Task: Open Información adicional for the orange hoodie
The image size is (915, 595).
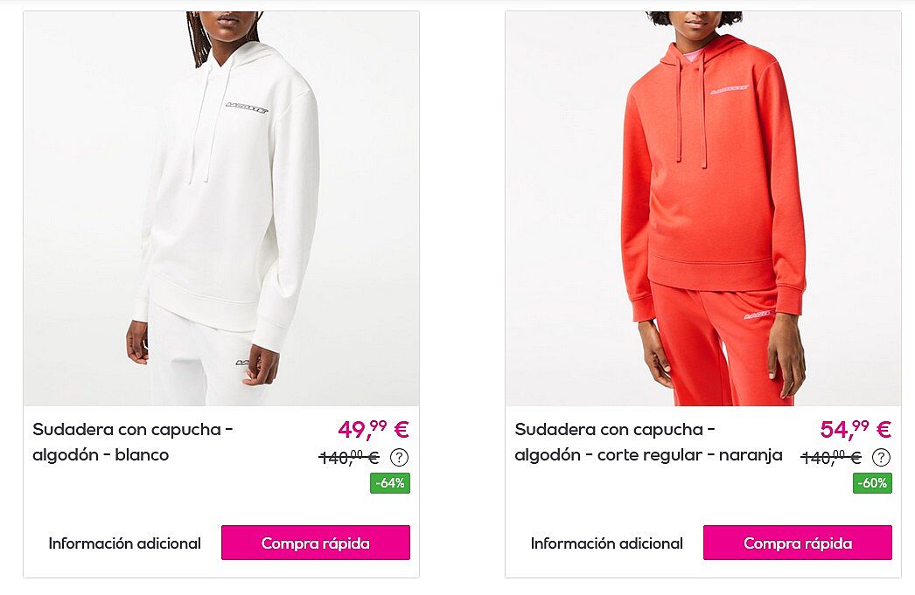Action: click(606, 543)
